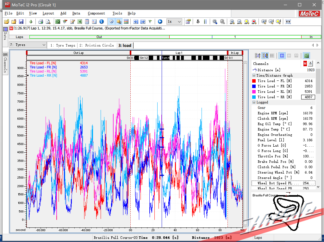Open the Layout menu

point(48,13)
